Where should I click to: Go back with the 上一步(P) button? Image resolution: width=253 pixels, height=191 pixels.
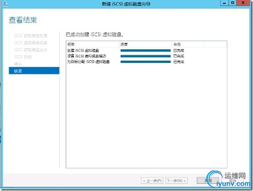152,181
